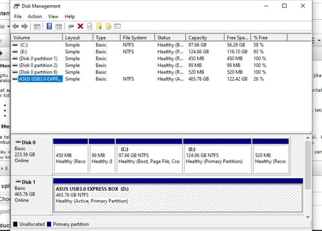Image resolution: width=322 pixels, height=231 pixels.
Task: Select the highlighted ASUS USB3.0 EXPR volume
Action: tap(41, 79)
